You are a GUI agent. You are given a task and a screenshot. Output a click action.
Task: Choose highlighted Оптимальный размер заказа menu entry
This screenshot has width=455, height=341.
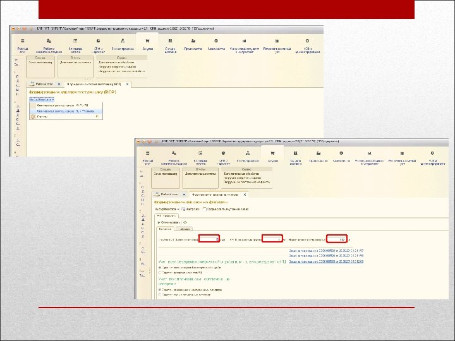pos(66,111)
